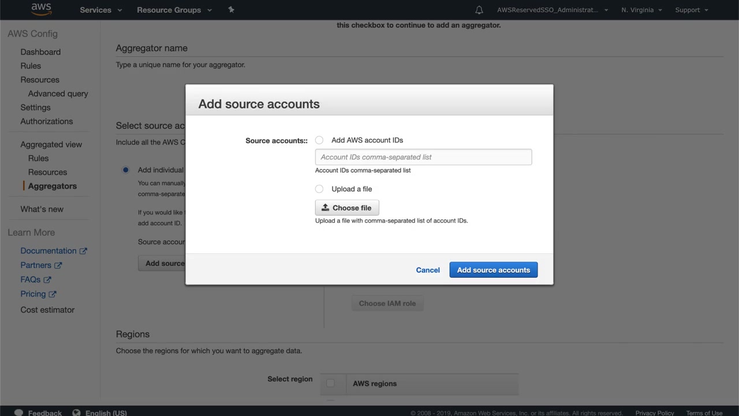Click the Documentation external link icon
The height and width of the screenshot is (416, 739).
83,251
